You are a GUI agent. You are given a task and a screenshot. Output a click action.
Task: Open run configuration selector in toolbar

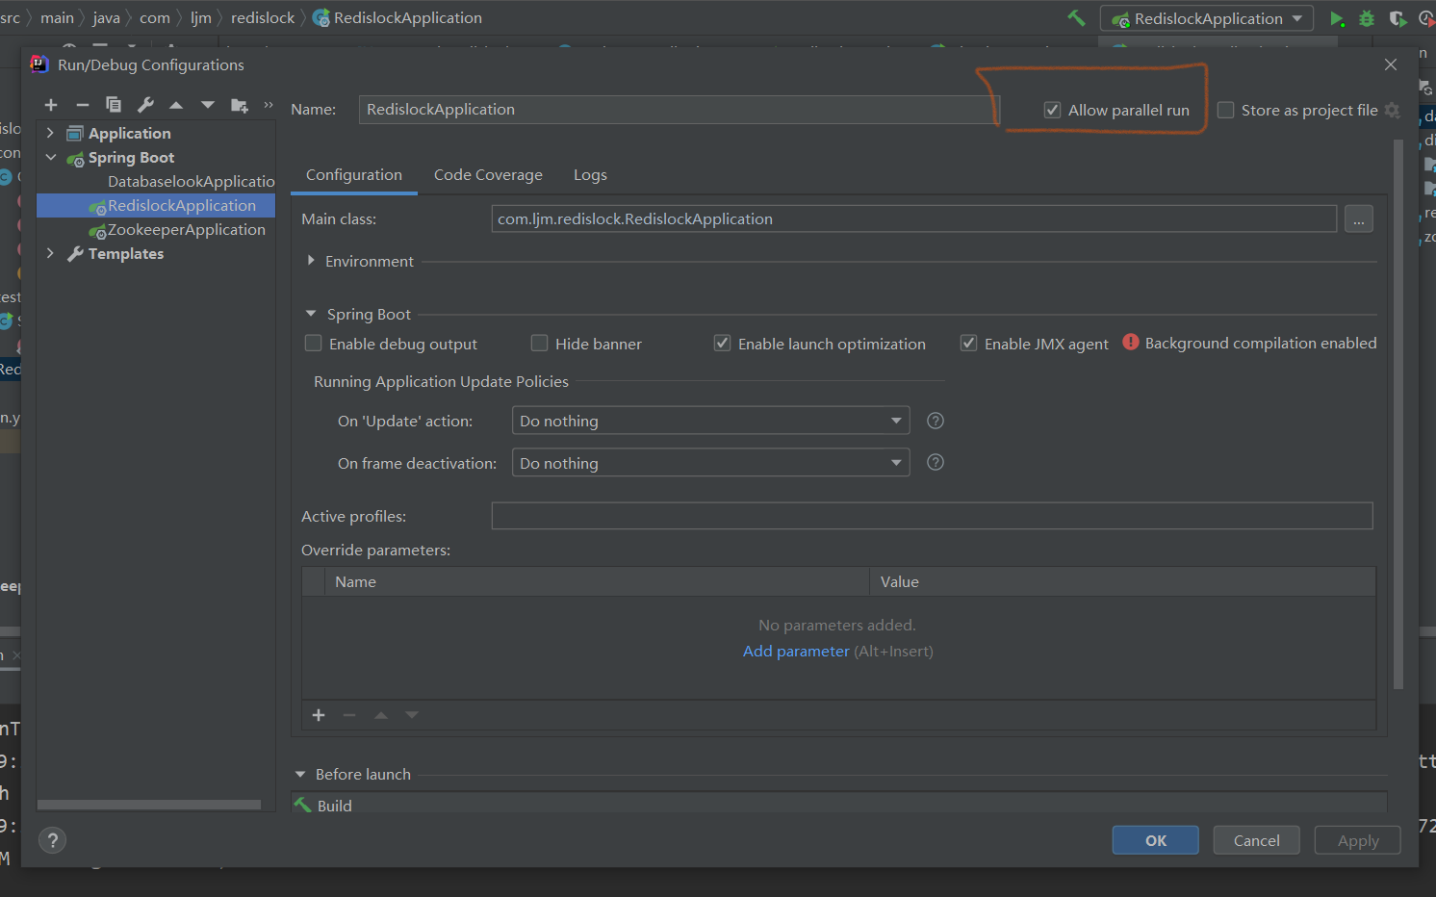(1207, 18)
